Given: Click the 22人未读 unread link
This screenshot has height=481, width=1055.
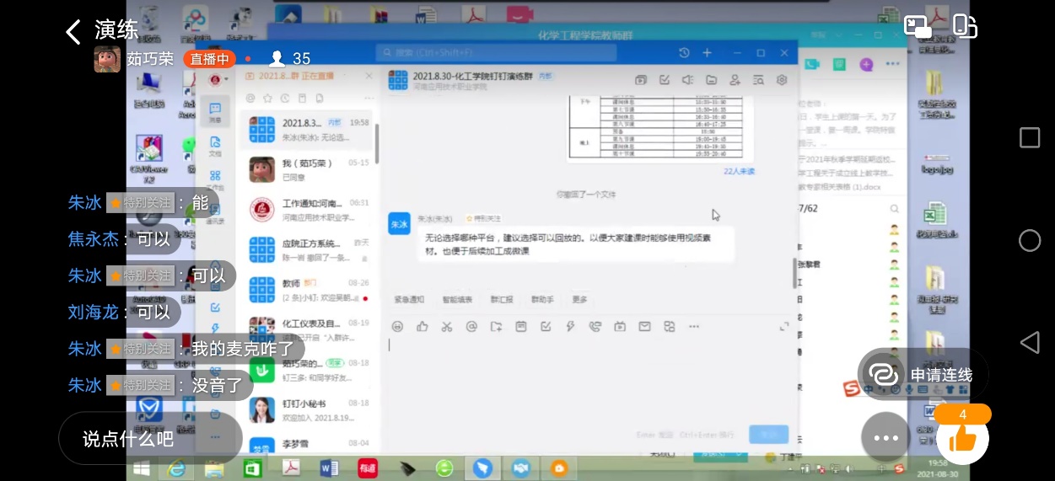Looking at the screenshot, I should 739,171.
